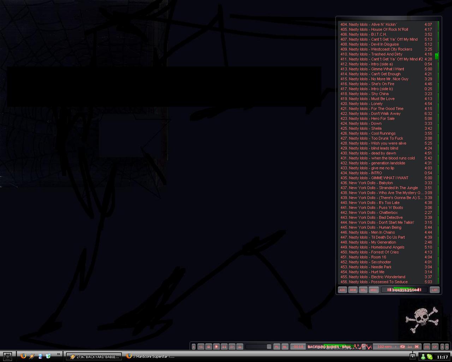Switch to Hardcore Superstar Firefox taskbar window
452x362 pixels.
150,356
